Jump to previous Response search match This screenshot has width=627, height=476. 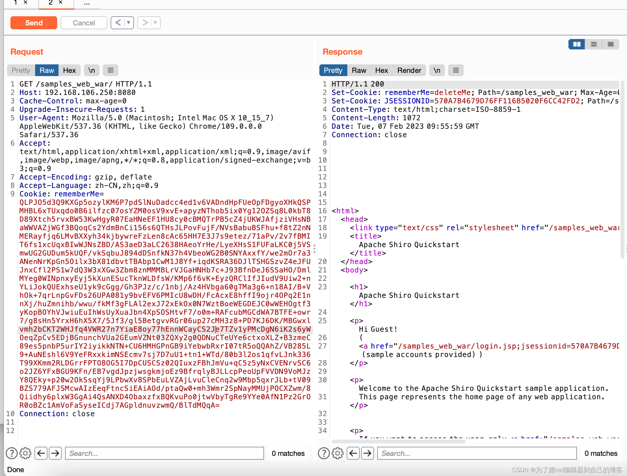coord(353,453)
